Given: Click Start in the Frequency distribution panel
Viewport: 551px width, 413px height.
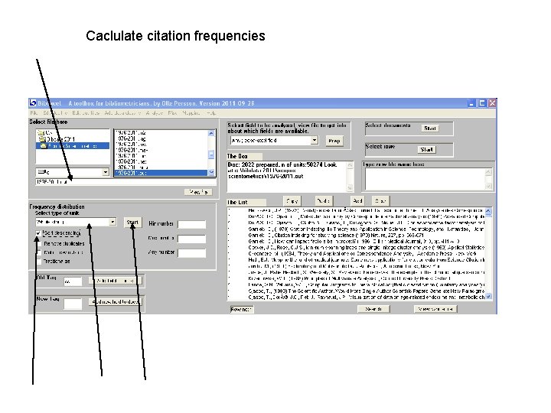Looking at the screenshot, I should tap(132, 223).
